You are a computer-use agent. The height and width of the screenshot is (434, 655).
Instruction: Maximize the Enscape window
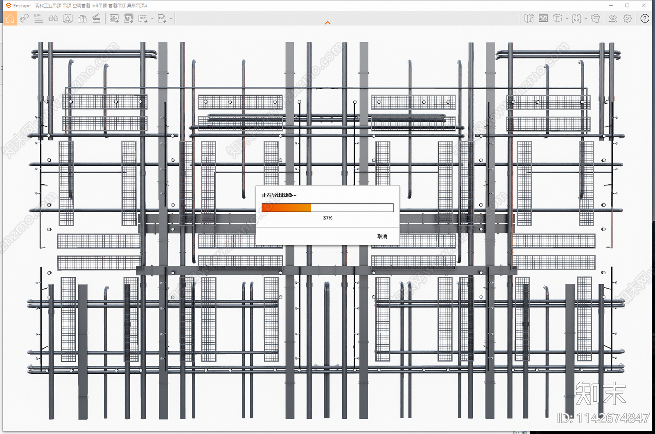[x=627, y=5]
